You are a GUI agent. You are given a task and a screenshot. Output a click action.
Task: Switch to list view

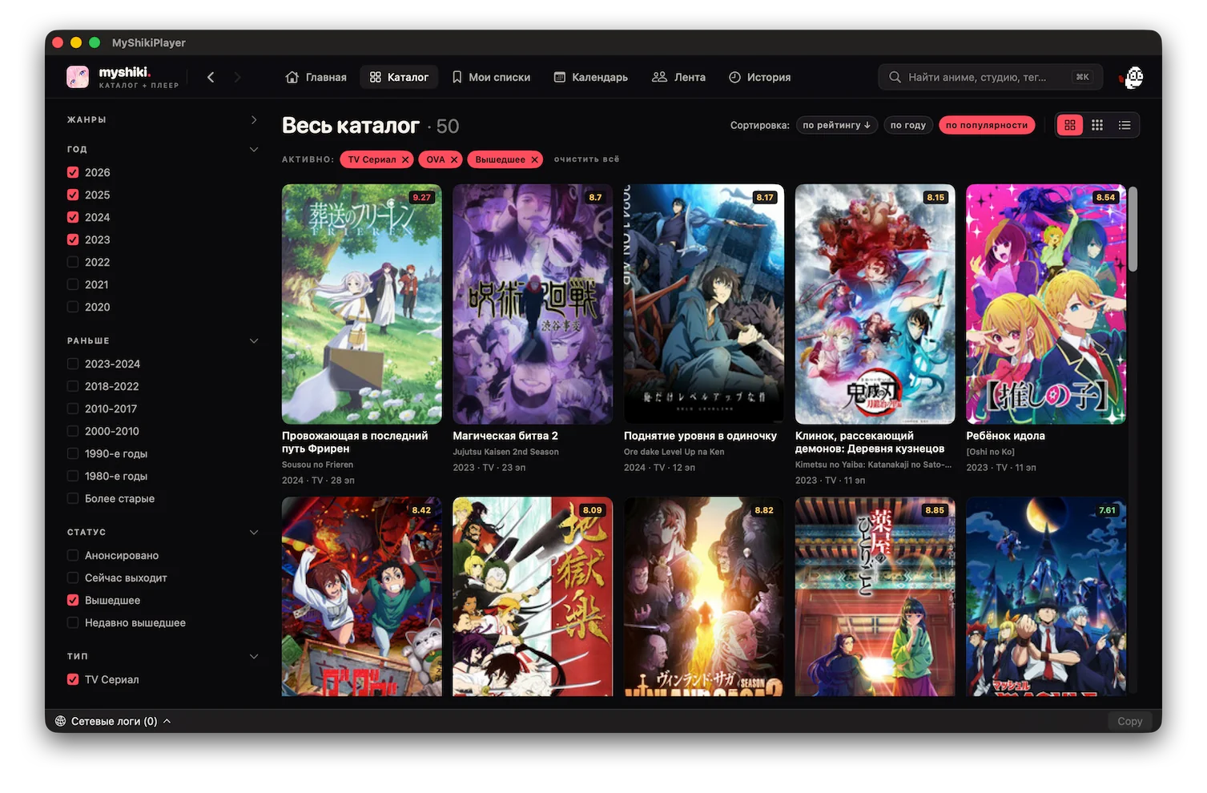tap(1125, 125)
